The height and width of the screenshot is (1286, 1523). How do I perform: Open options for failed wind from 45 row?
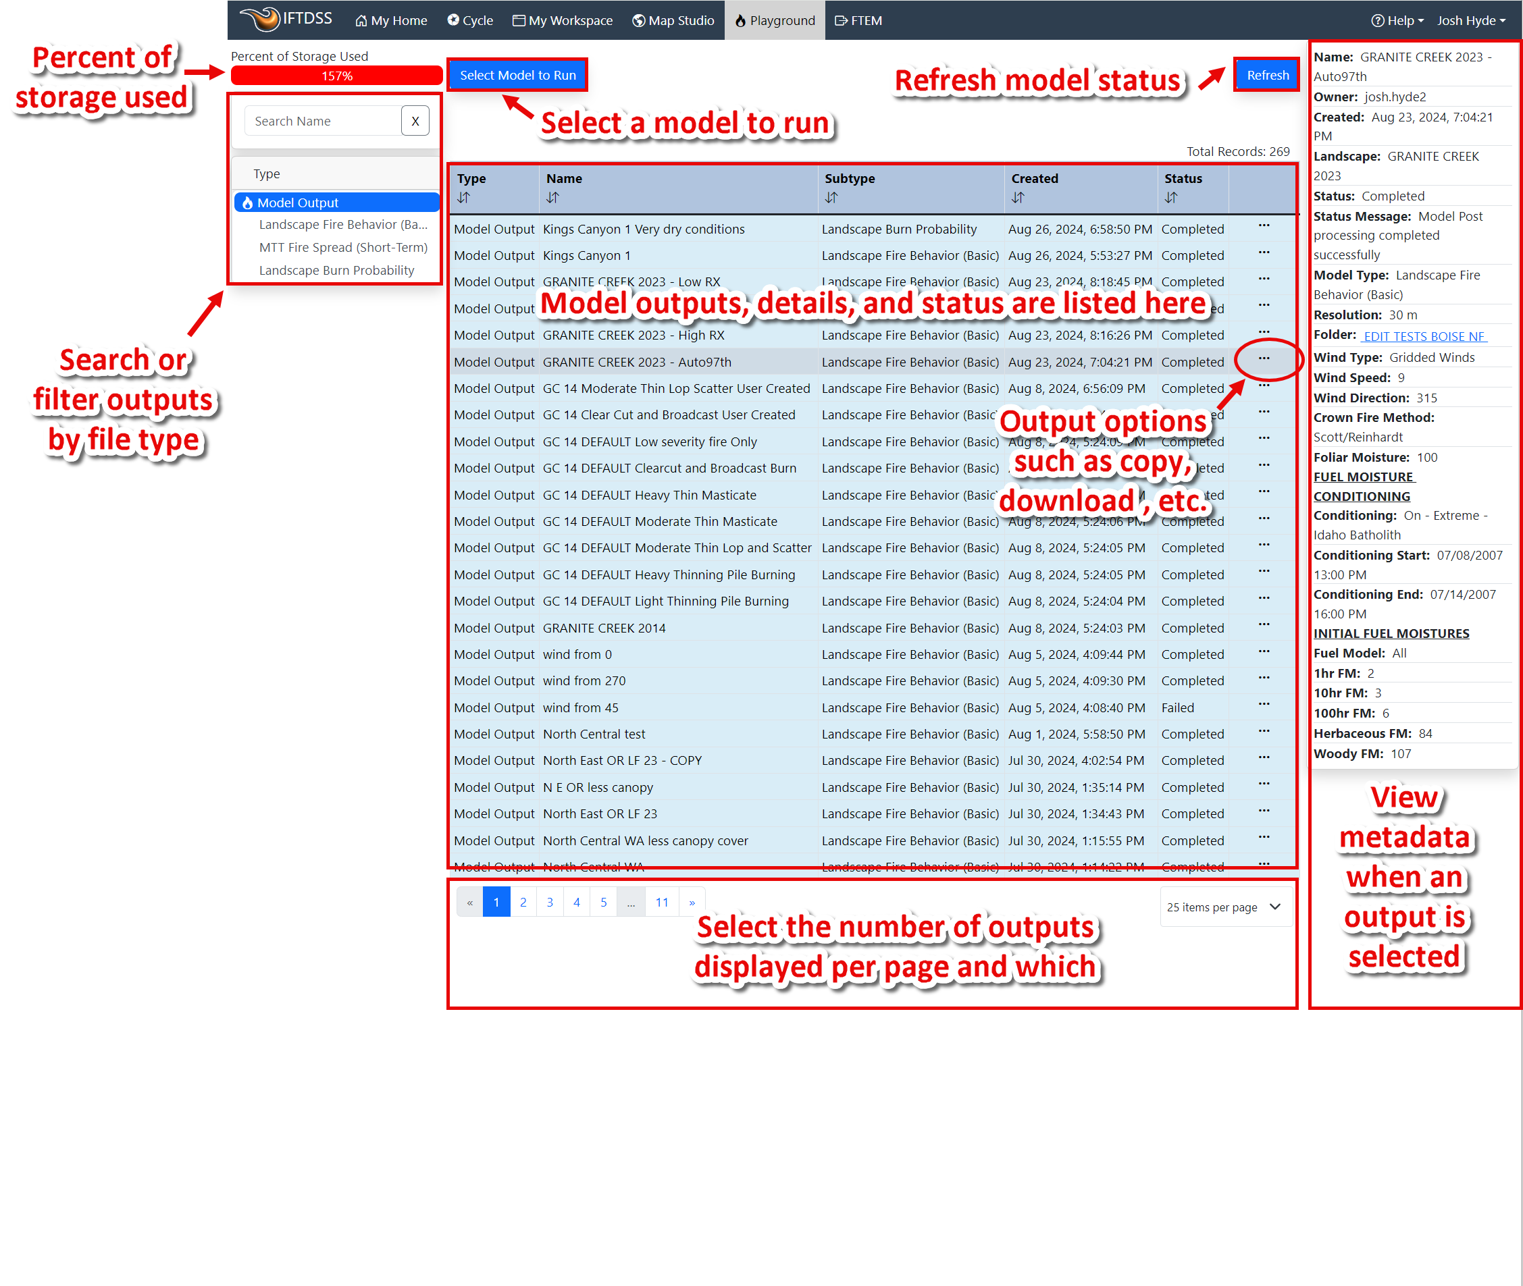[x=1264, y=704]
